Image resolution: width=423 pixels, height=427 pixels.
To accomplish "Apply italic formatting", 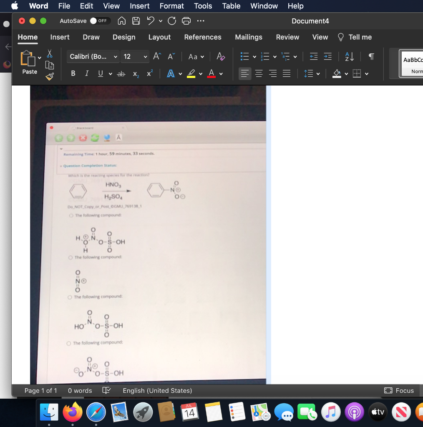I will tap(87, 73).
